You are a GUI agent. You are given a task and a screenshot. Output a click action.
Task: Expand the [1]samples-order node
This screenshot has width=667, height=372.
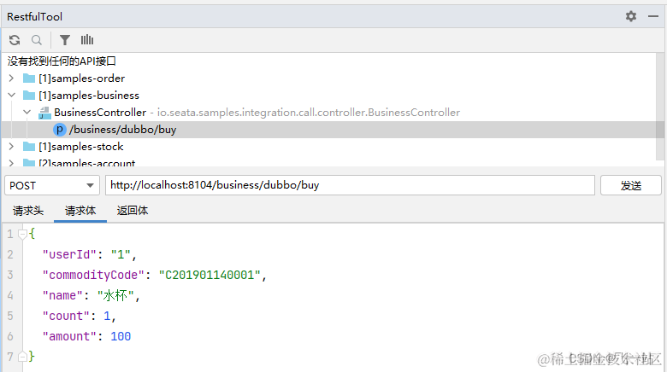pyautogui.click(x=11, y=78)
